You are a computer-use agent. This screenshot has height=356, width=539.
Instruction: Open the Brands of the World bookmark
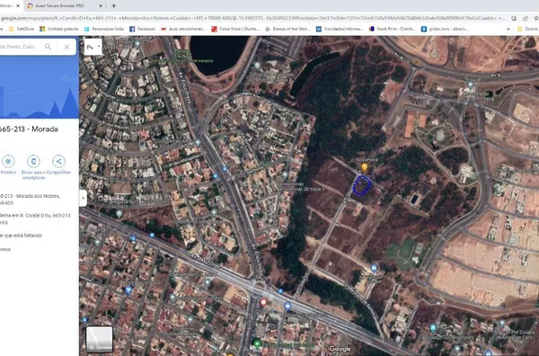point(287,30)
